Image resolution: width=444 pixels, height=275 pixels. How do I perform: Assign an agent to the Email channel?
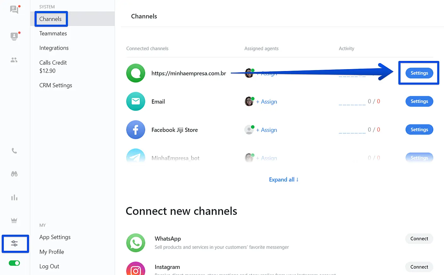click(266, 102)
